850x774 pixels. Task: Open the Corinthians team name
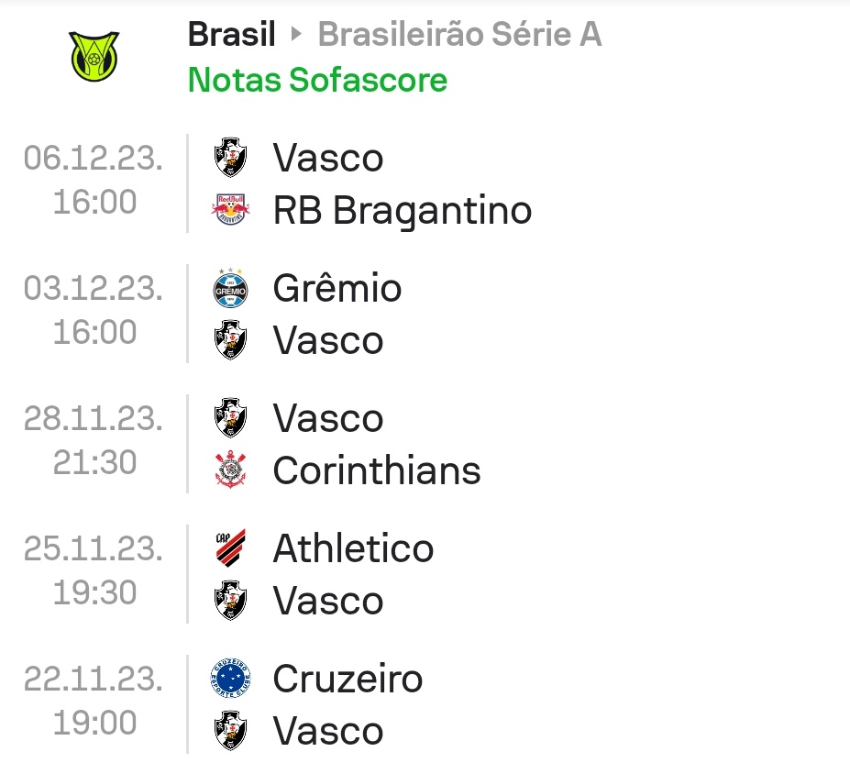(x=377, y=471)
